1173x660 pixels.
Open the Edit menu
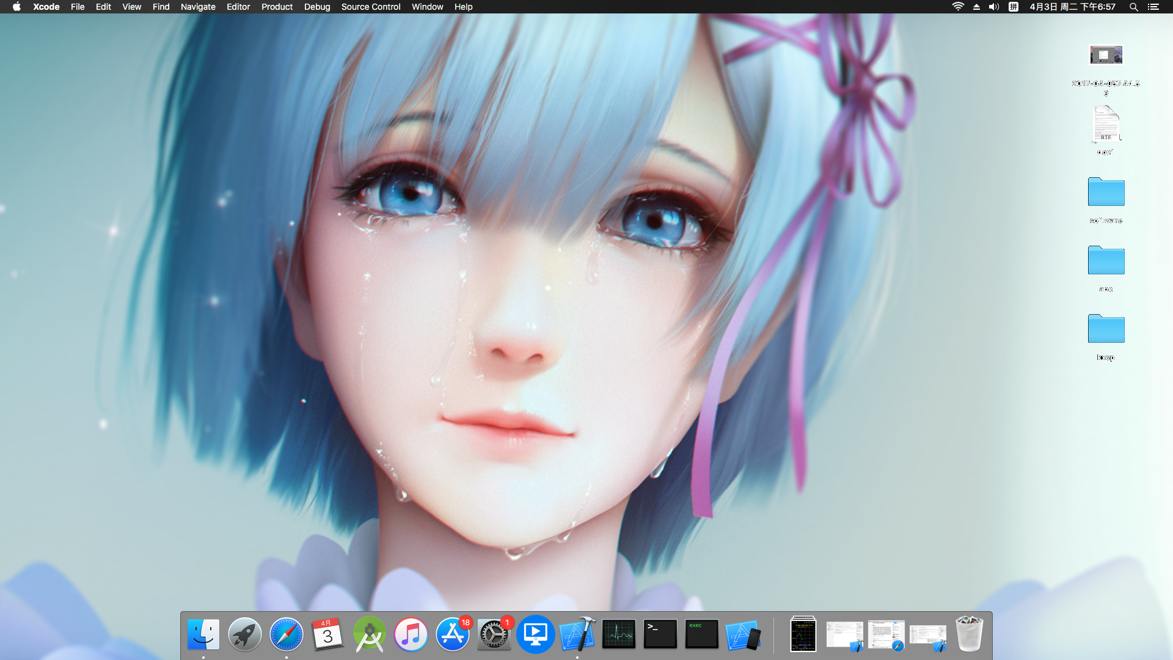tap(103, 7)
